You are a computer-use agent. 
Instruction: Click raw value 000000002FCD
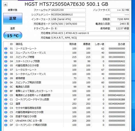click(116, 78)
